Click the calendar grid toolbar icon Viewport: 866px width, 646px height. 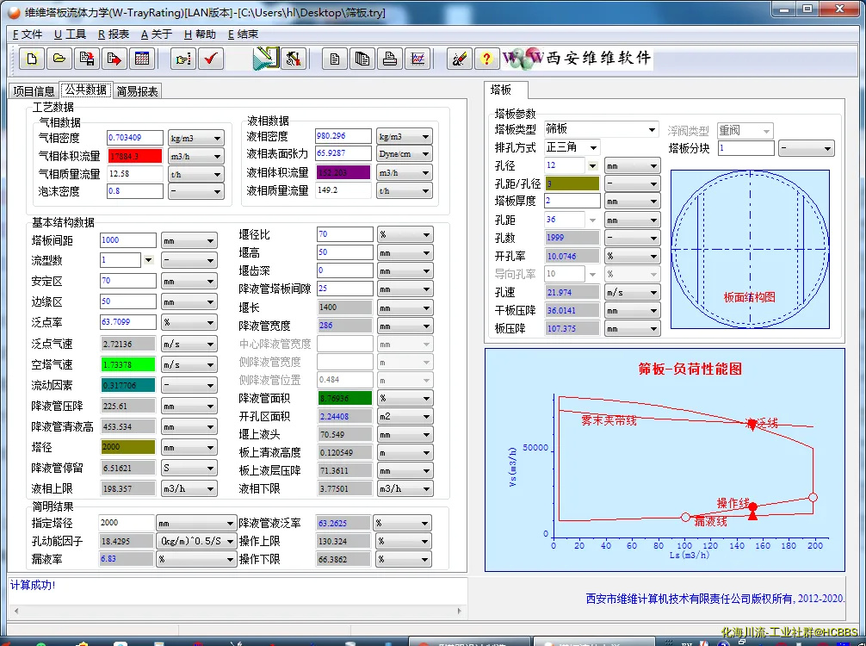tap(142, 59)
